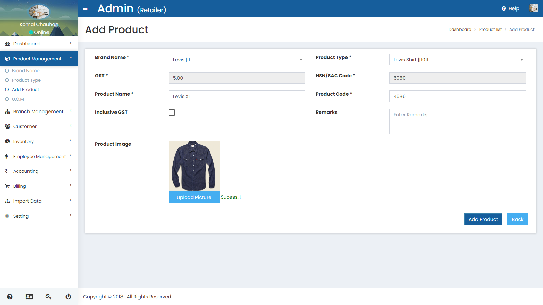Click the Dashboard speedometer icon
This screenshot has width=543, height=305.
pos(7,44)
